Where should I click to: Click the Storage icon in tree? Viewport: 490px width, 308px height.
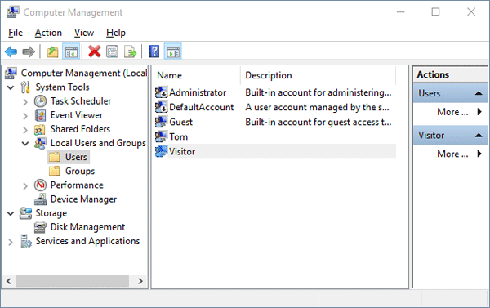(x=25, y=213)
